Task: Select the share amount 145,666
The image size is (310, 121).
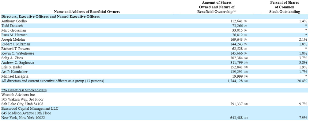Action: 237,53
